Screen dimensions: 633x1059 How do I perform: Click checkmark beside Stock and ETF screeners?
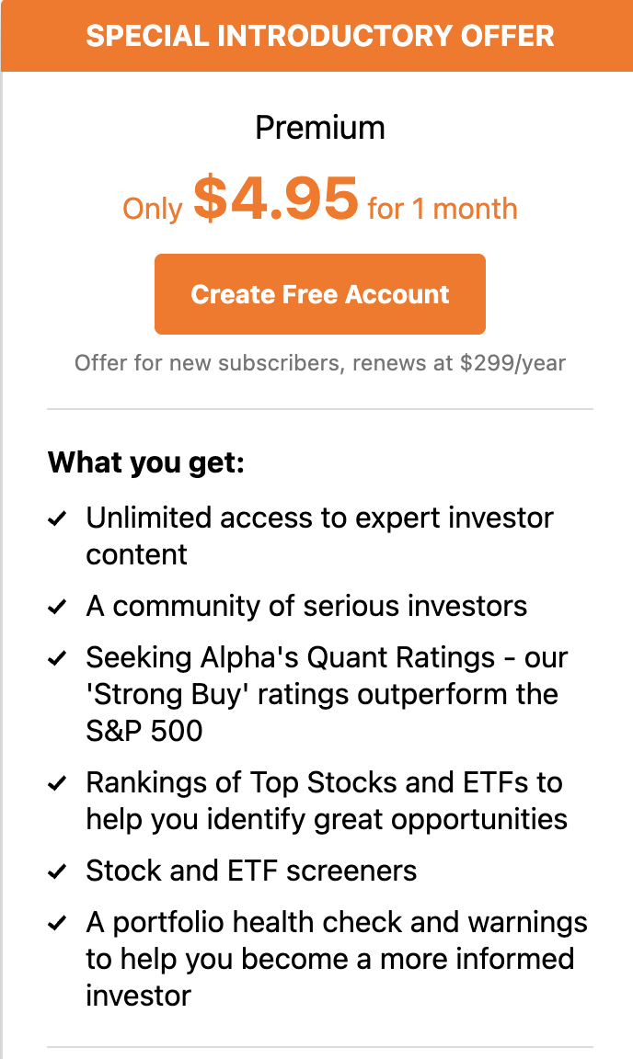click(57, 871)
